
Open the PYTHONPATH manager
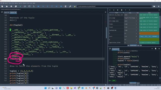[x=75, y=6]
